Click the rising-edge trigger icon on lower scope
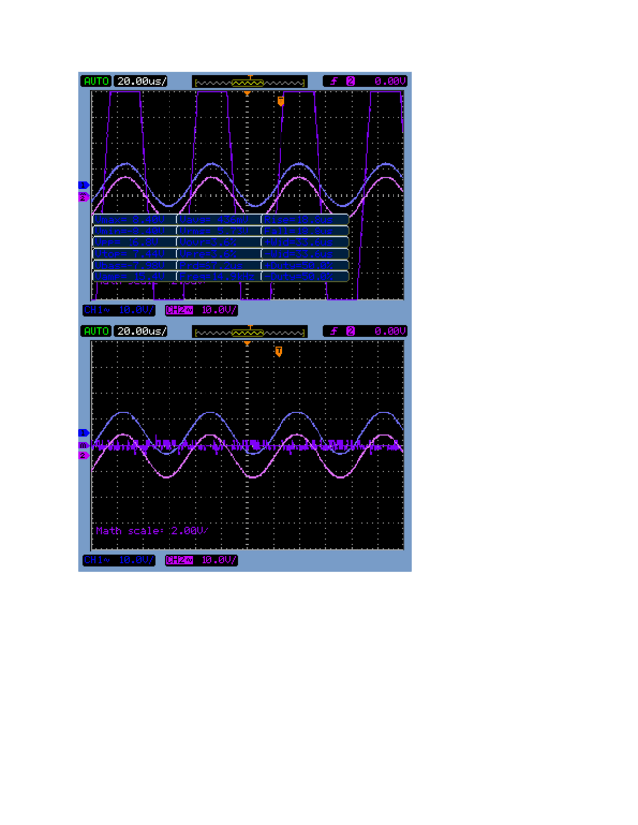 pyautogui.click(x=334, y=331)
